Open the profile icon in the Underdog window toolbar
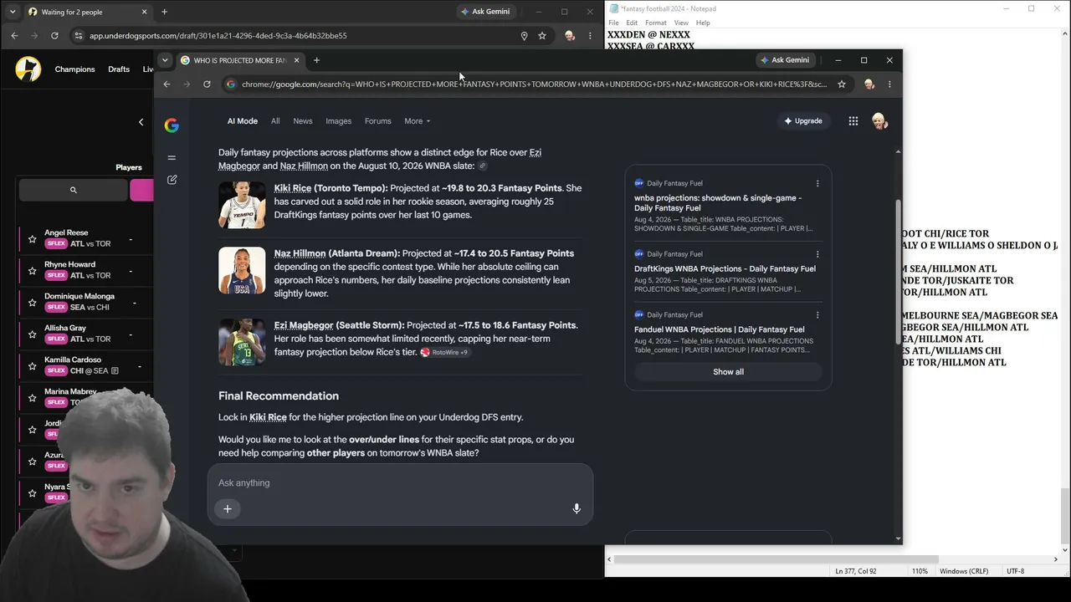The height and width of the screenshot is (602, 1071). pyautogui.click(x=570, y=36)
